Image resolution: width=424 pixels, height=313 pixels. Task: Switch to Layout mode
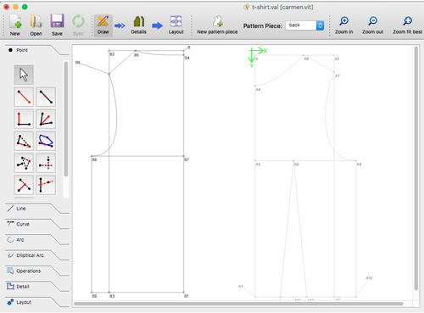click(x=176, y=25)
